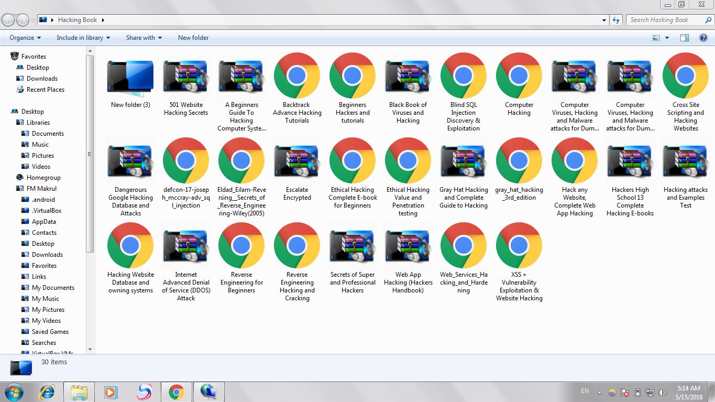
Task: Open the Share with dropdown
Action: click(144, 38)
